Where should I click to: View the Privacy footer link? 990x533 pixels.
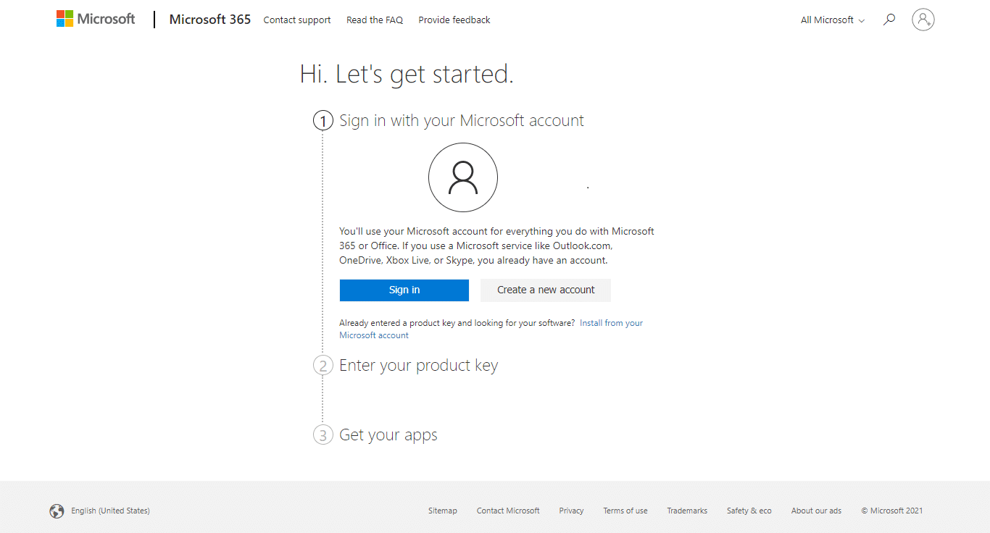pyautogui.click(x=571, y=511)
